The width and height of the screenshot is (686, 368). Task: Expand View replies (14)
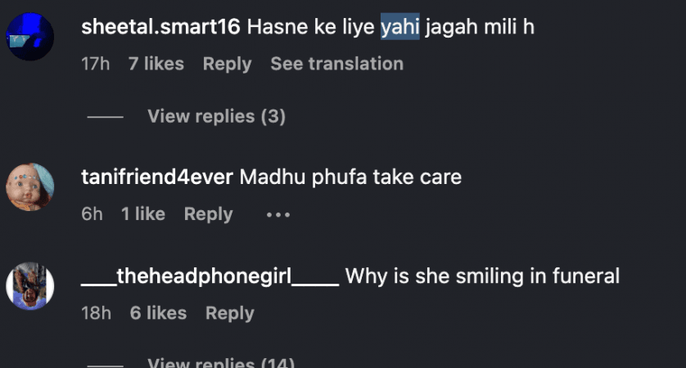tap(221, 362)
